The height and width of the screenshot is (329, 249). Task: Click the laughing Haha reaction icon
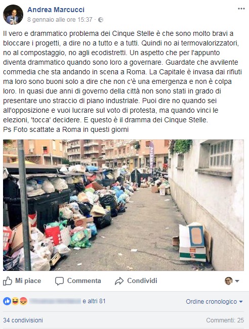point(15,301)
